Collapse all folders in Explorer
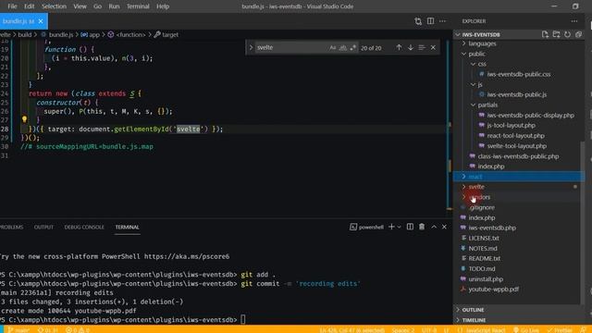This screenshot has height=333, width=592. click(578, 34)
